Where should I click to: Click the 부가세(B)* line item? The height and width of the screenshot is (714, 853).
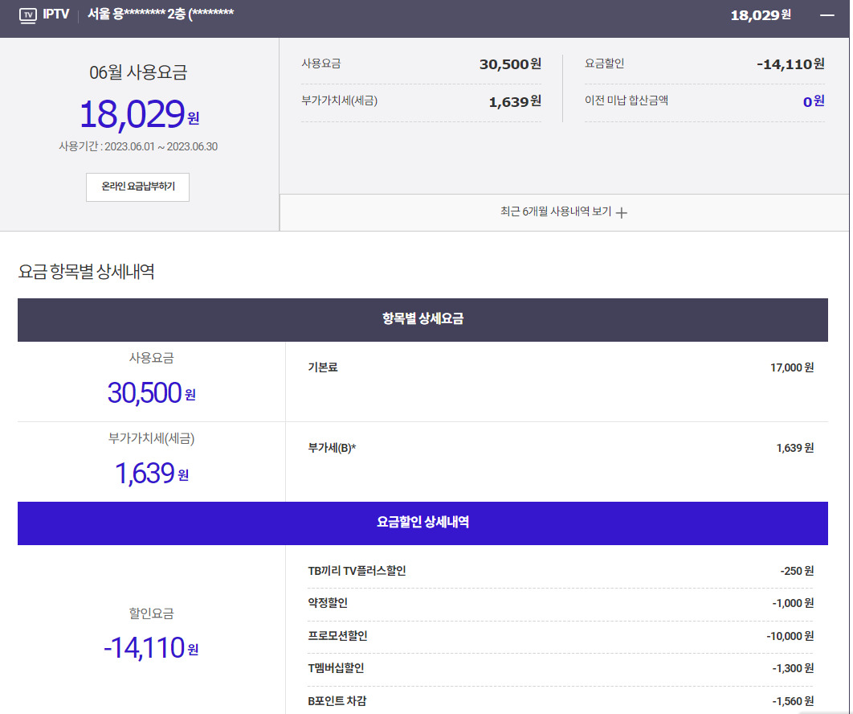click(332, 448)
